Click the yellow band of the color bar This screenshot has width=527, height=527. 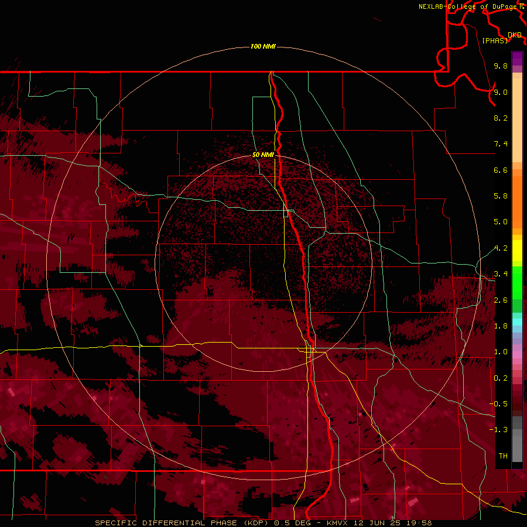click(517, 251)
